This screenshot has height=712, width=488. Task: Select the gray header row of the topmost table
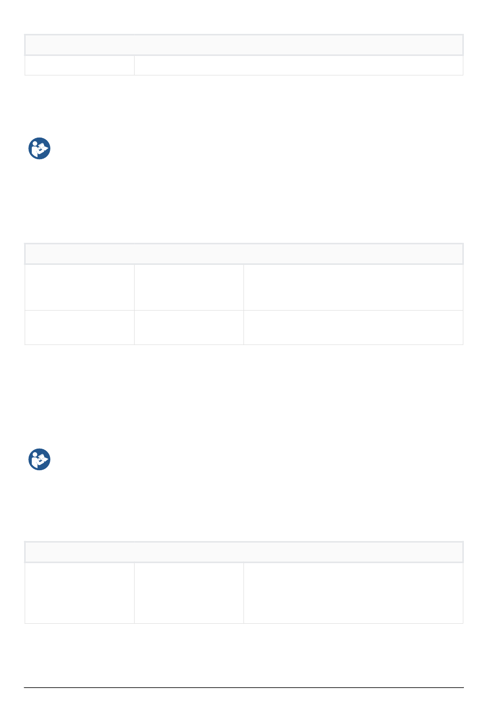click(x=244, y=45)
